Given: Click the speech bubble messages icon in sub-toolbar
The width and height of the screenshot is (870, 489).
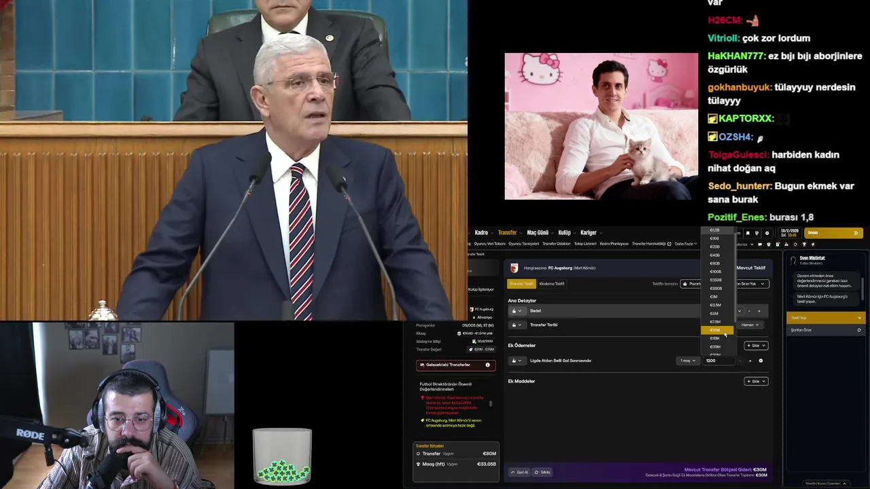Looking at the screenshot, I should [760, 244].
